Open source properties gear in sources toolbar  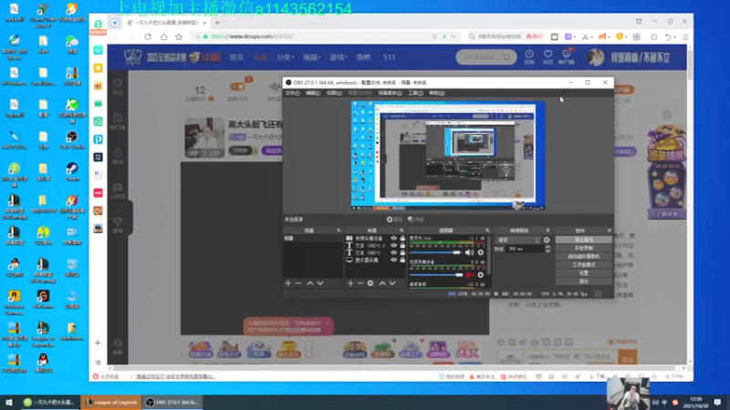coord(370,283)
